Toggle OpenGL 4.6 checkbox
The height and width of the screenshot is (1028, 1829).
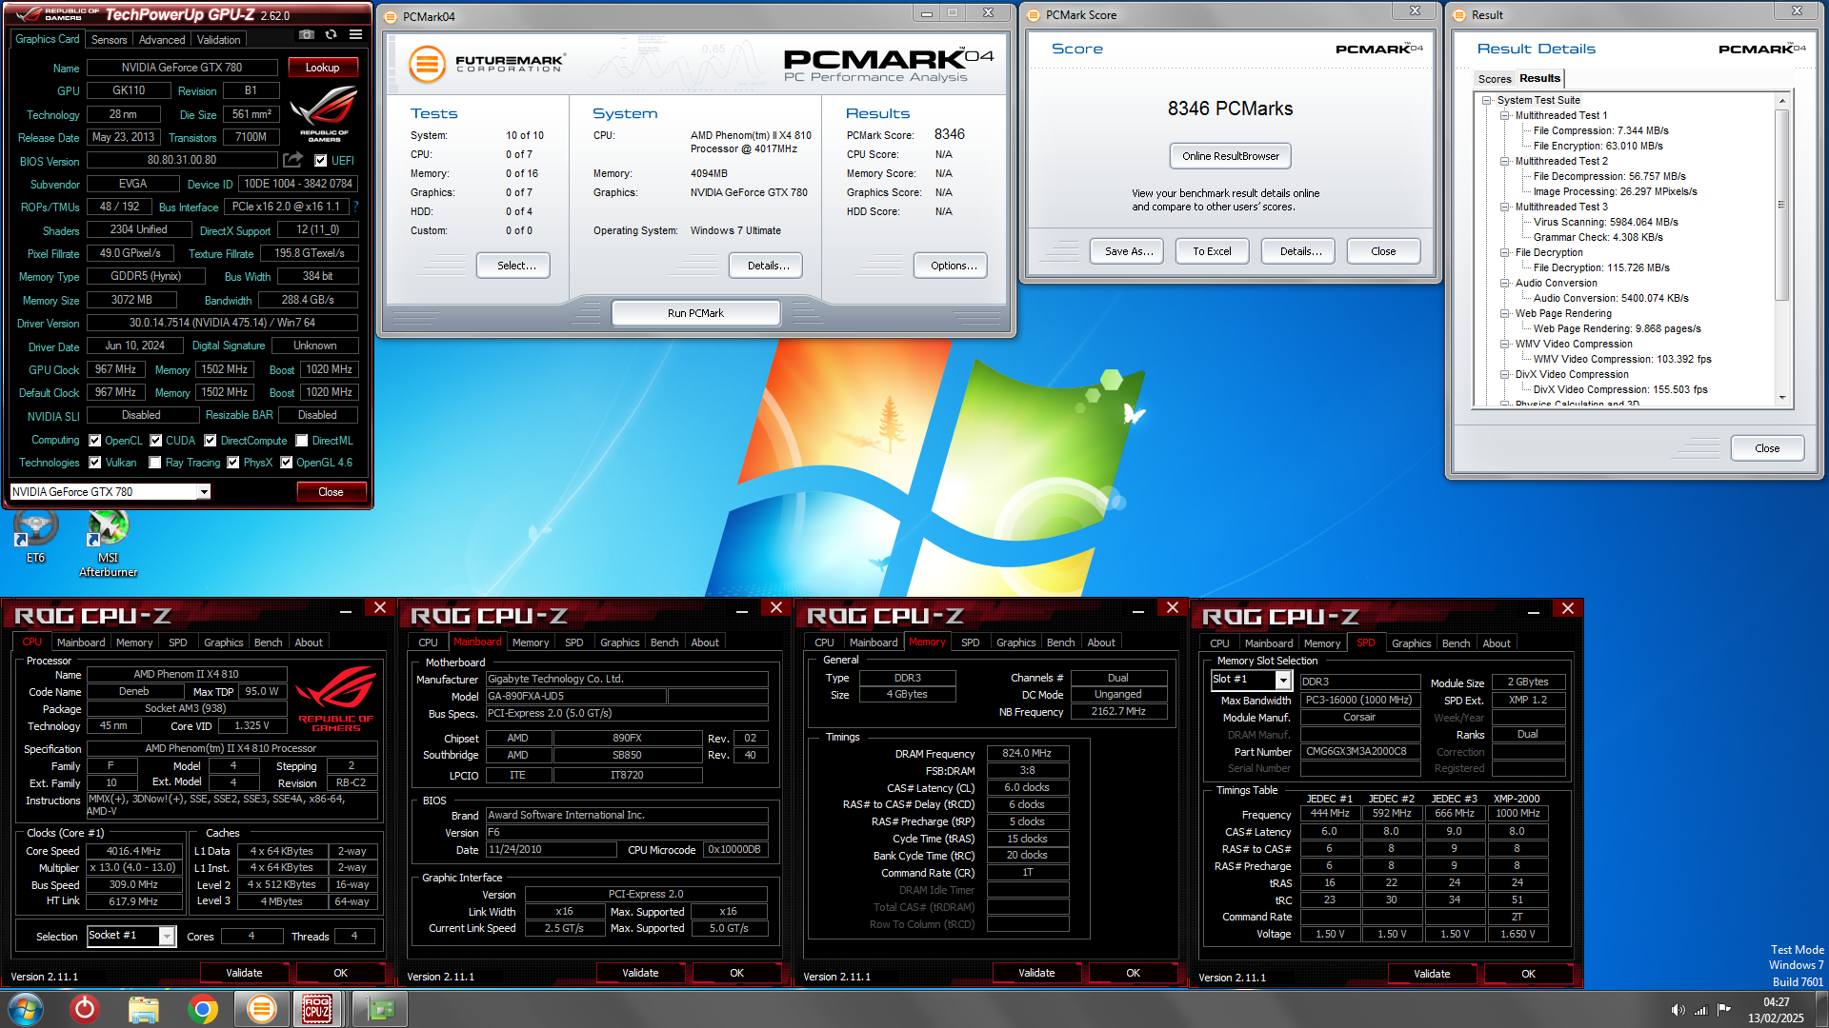286,463
